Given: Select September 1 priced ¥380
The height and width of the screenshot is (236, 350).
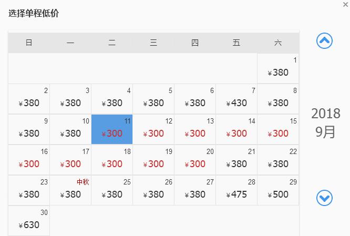Looking at the screenshot, I should click(x=278, y=68).
